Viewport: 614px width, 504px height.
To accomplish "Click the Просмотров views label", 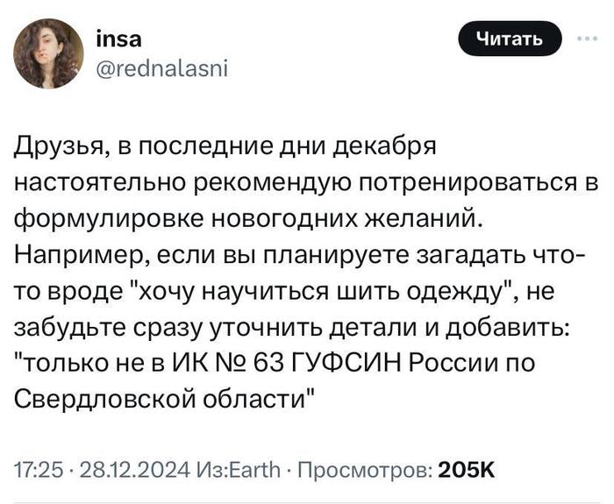I will point(366,470).
